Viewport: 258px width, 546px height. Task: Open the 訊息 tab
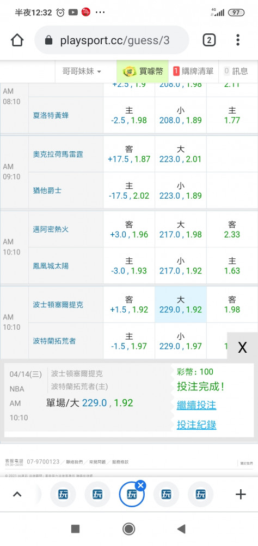(x=236, y=72)
